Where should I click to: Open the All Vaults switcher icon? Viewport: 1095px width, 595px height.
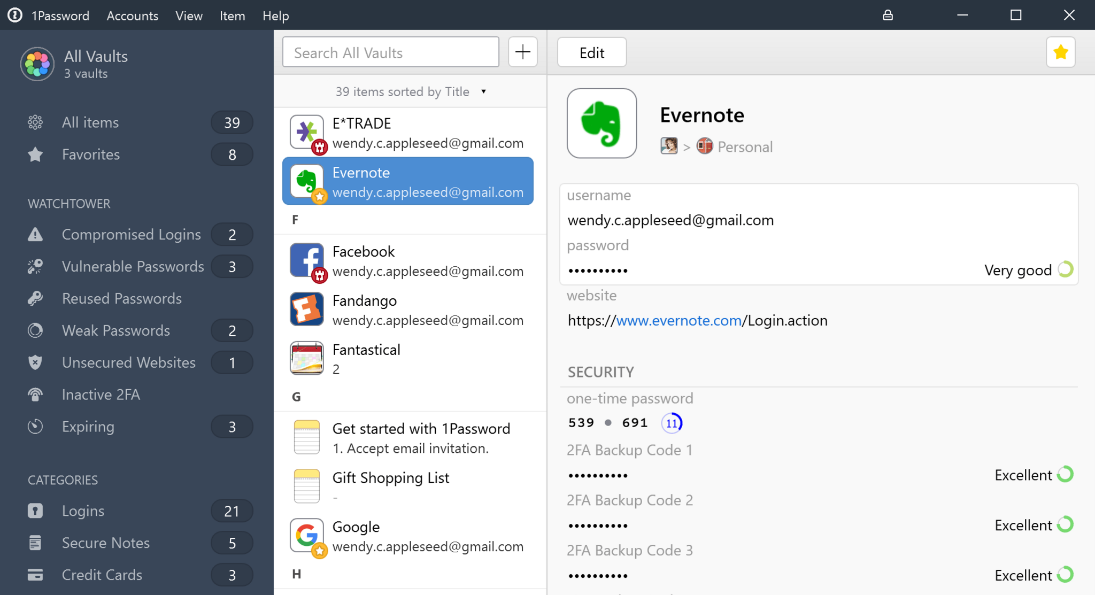pos(37,64)
